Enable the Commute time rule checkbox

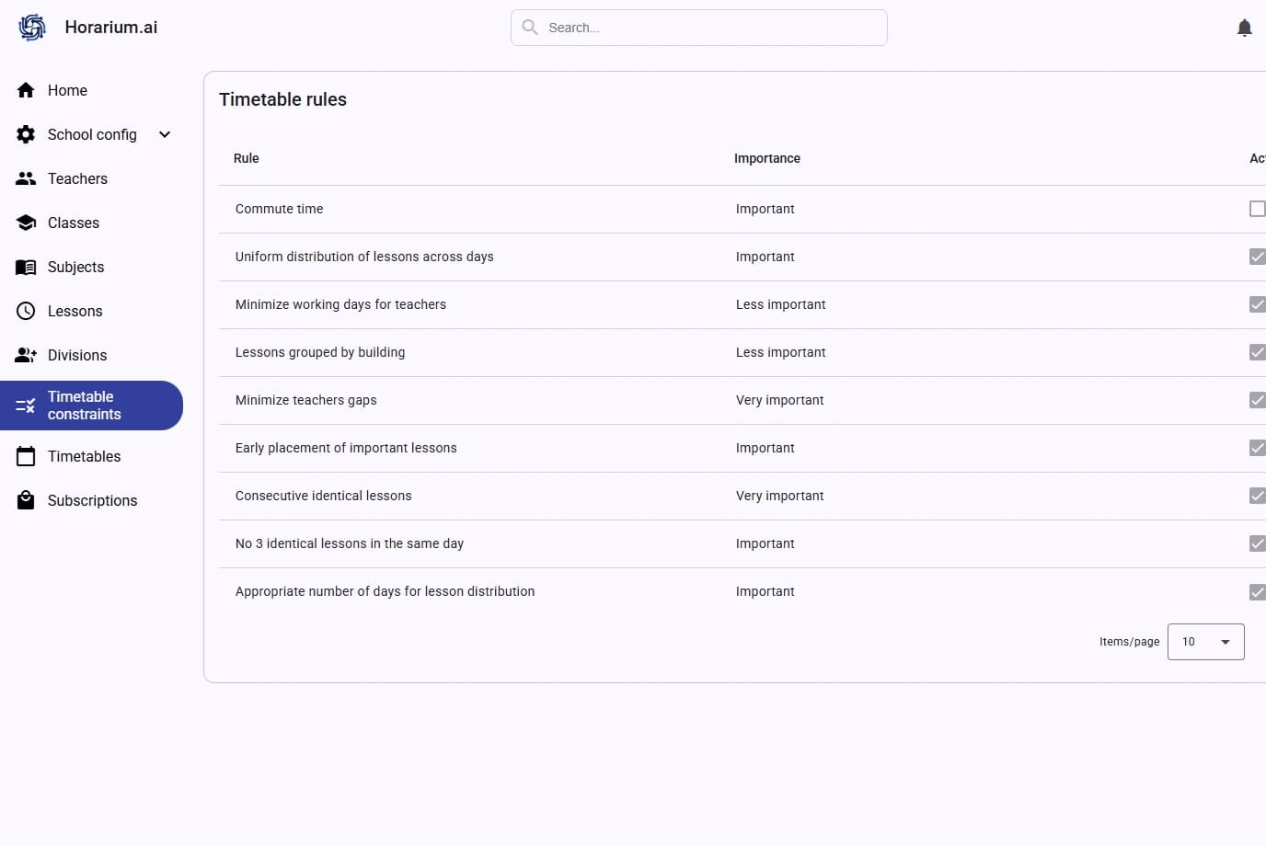(1257, 209)
